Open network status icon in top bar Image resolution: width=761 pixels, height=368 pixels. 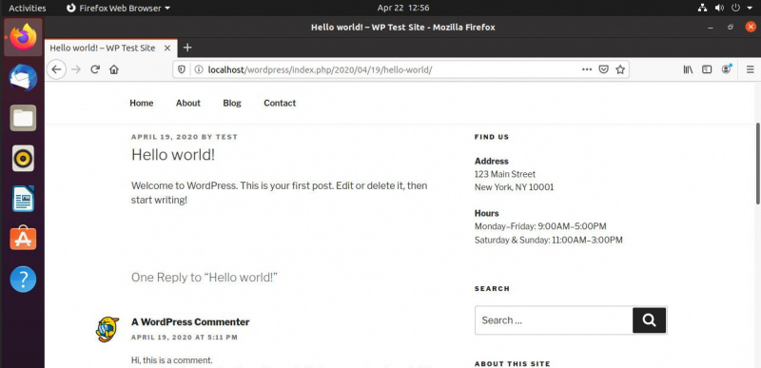click(702, 8)
